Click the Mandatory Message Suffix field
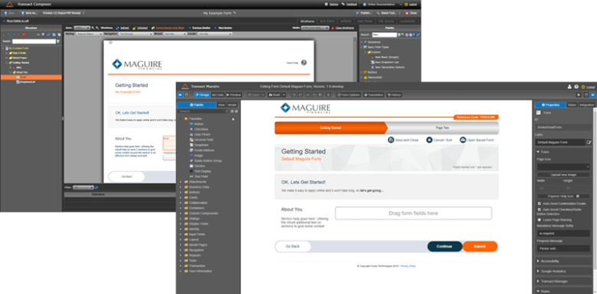Image resolution: width=597 pixels, height=294 pixels. pos(563,234)
